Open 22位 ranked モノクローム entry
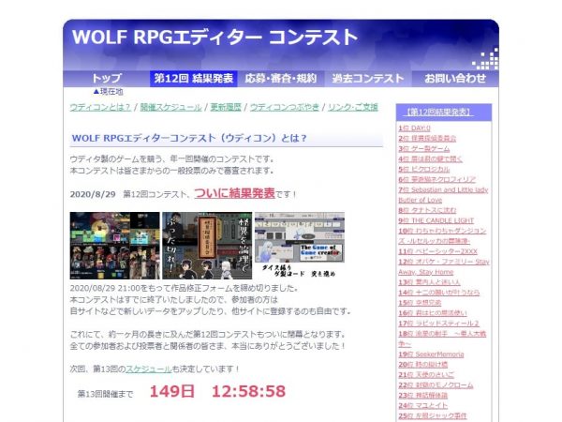Image resolution: width=562 pixels, height=422 pixels. 436,385
